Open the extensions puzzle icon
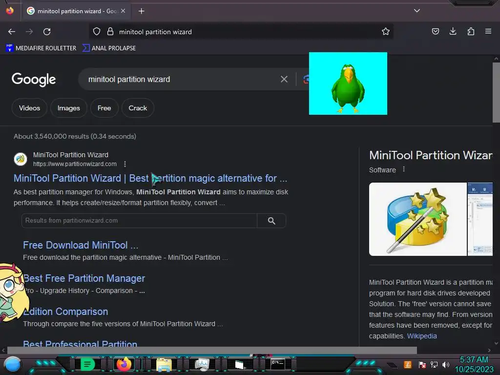500x375 pixels. (x=471, y=31)
